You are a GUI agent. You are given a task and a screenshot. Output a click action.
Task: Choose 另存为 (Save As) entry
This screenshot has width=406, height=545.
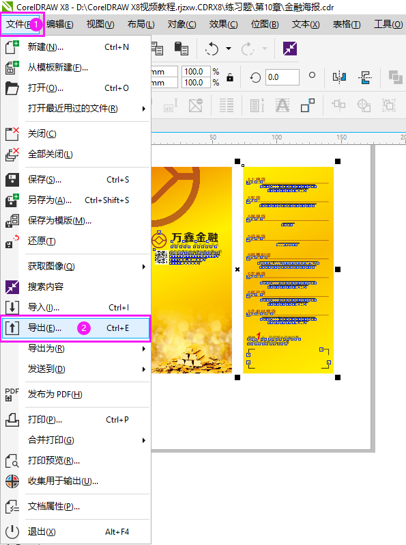coord(76,200)
